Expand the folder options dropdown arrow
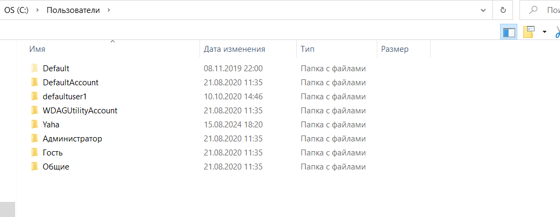Screen dimensions: 560x217 click(544, 32)
